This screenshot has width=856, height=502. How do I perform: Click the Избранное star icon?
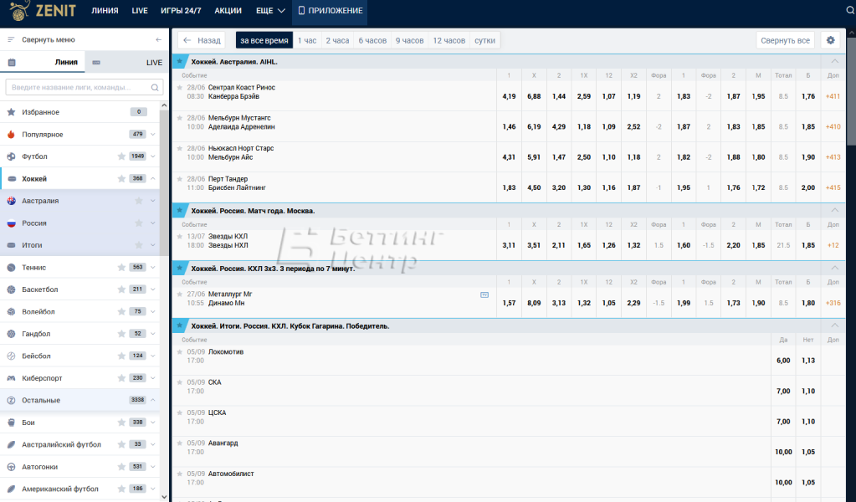click(x=11, y=112)
